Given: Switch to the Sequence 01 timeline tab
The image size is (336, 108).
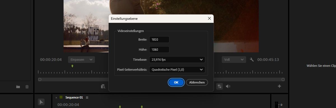Looking at the screenshot, I should (74, 97).
